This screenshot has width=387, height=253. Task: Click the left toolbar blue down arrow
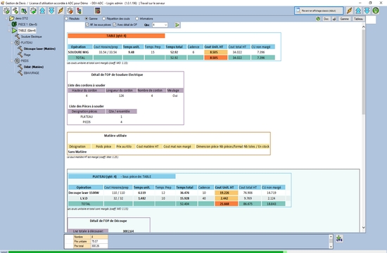click(51, 11)
